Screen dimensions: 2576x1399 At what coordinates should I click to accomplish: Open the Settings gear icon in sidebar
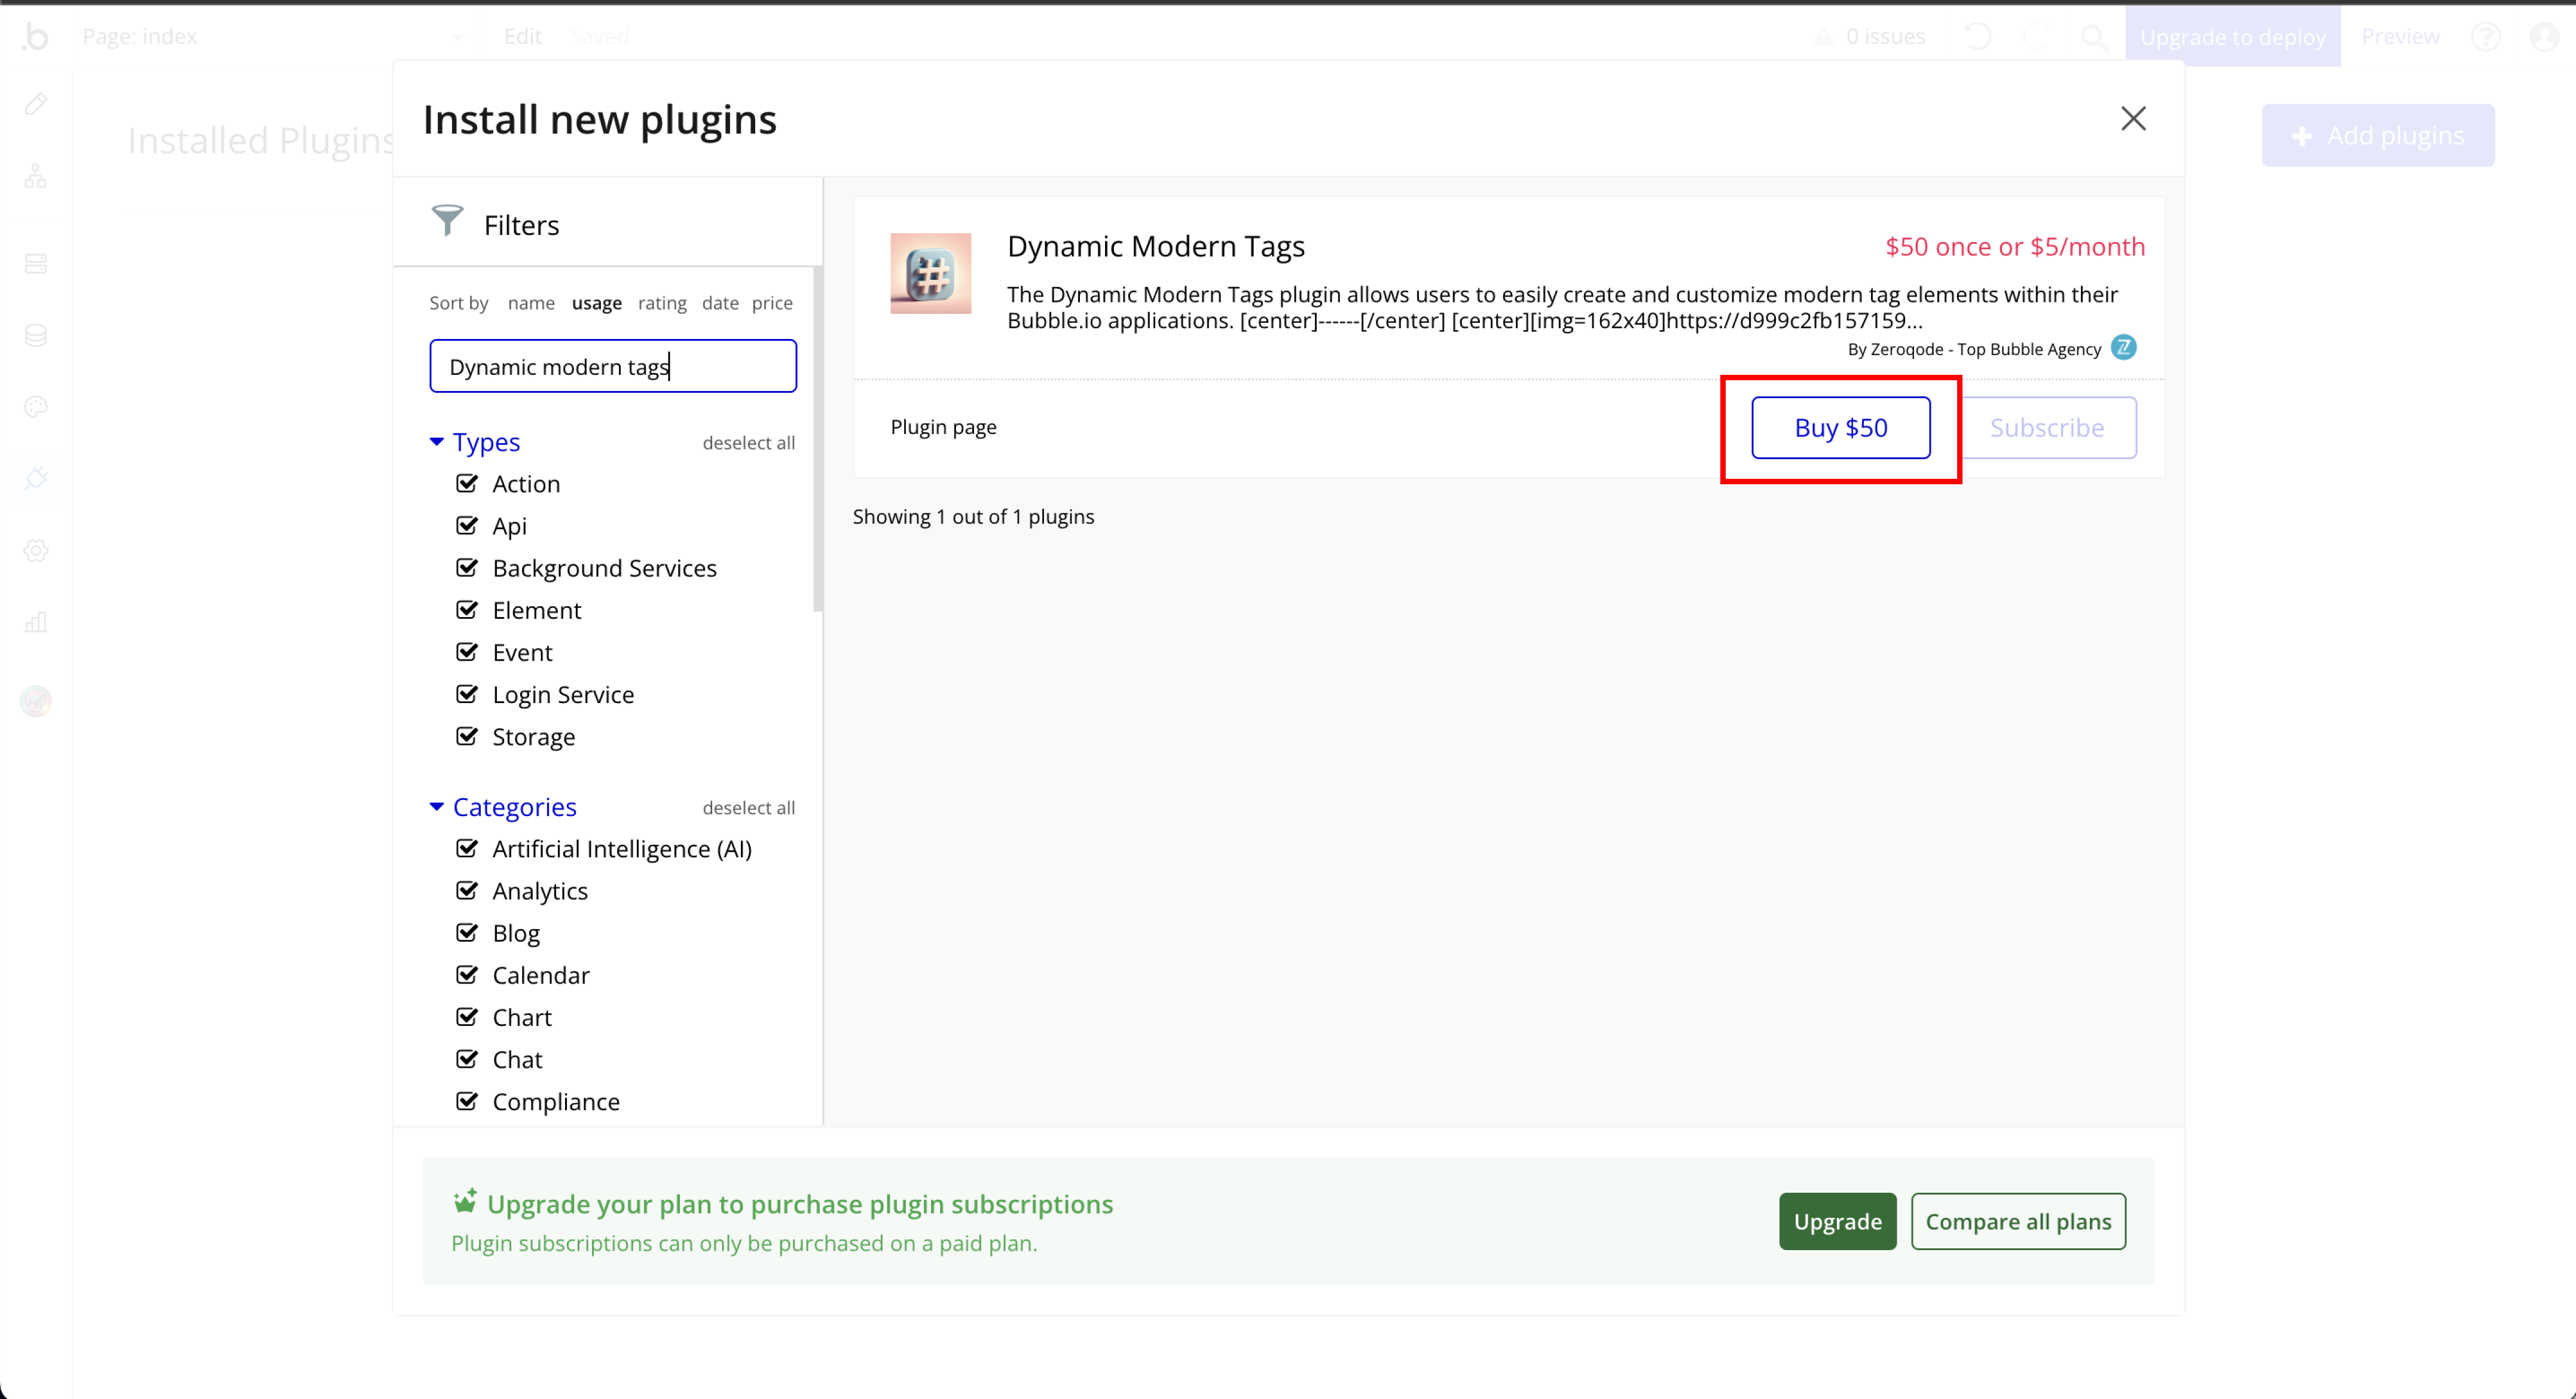(36, 550)
